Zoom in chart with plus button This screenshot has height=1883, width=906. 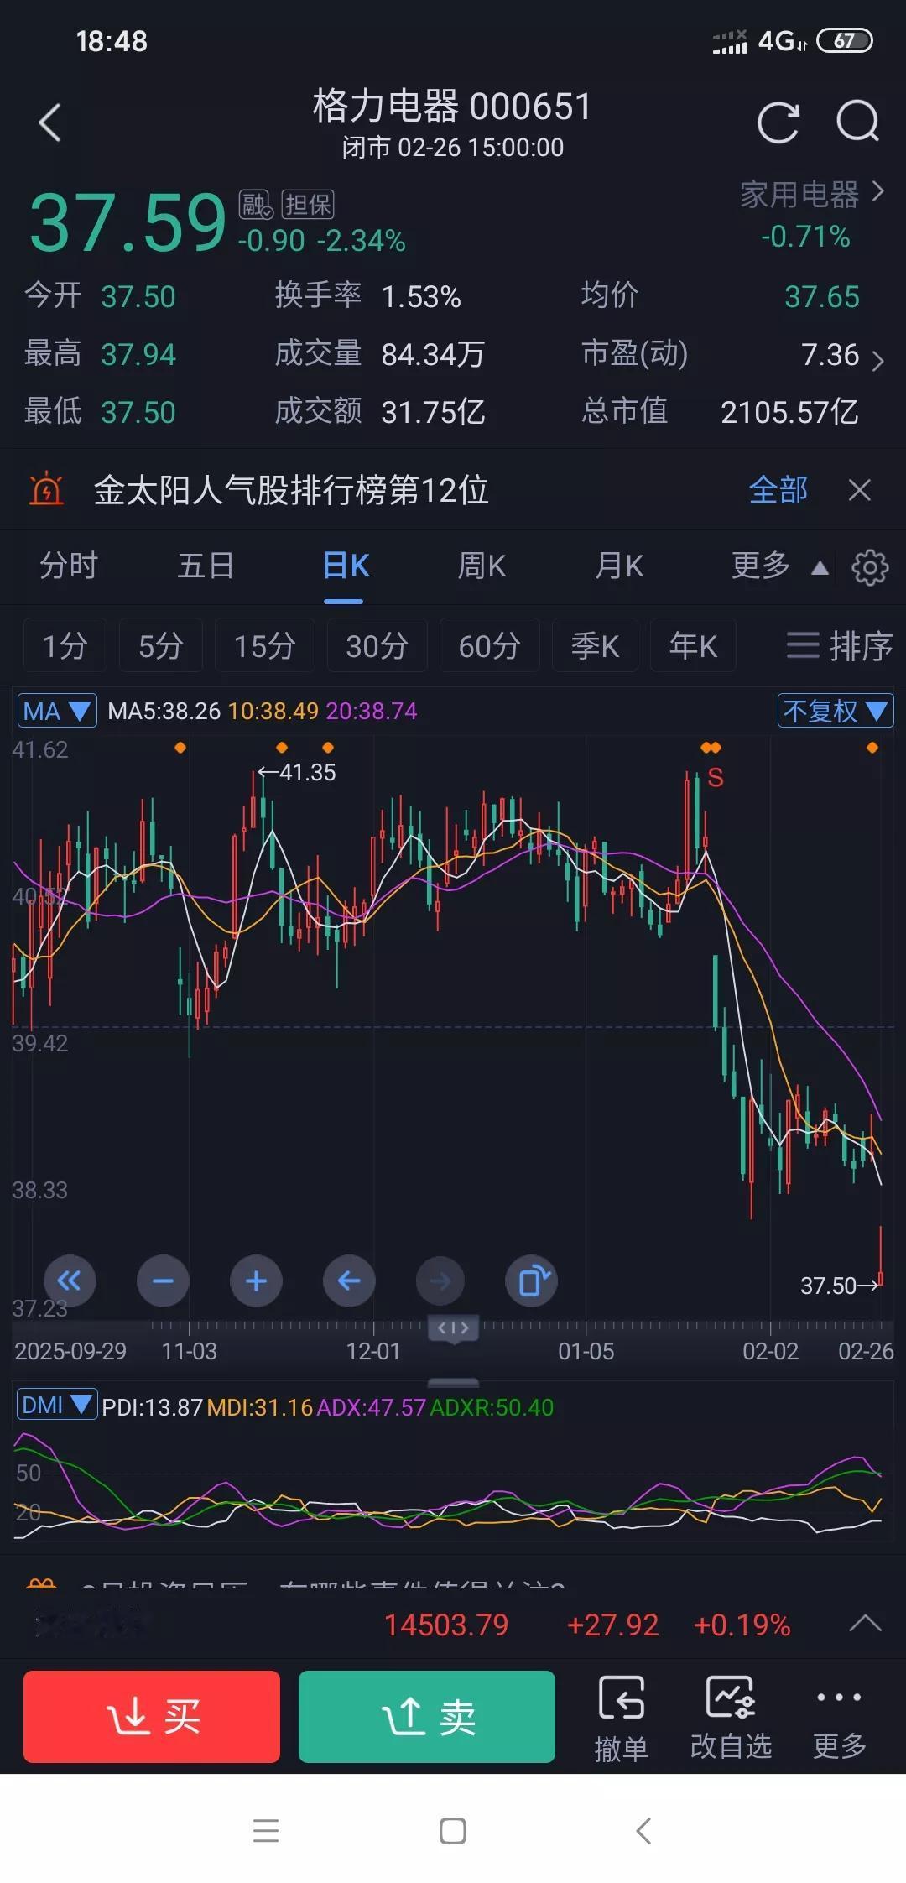(x=256, y=1281)
